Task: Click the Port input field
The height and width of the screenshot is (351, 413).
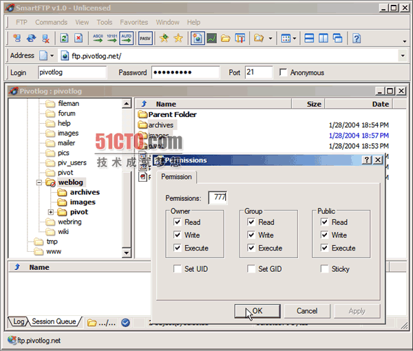Action: tap(259, 72)
